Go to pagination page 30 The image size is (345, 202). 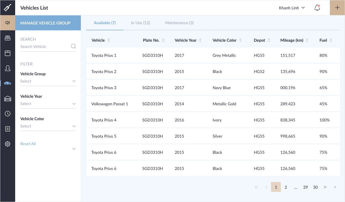pos(315,187)
